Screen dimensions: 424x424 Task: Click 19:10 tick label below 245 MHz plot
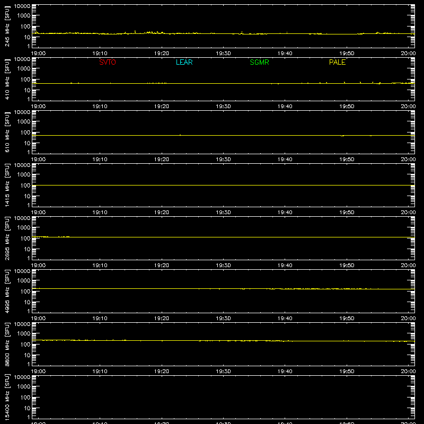pyautogui.click(x=100, y=54)
